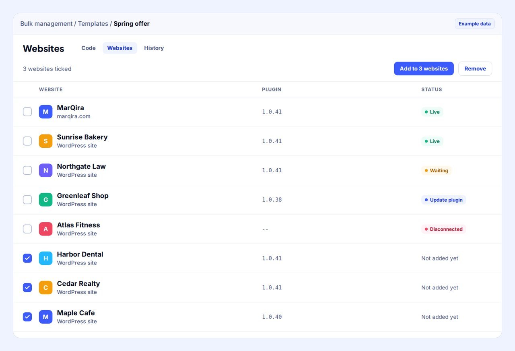
Task: Go to Bulk management breadcrumb
Action: pos(46,24)
